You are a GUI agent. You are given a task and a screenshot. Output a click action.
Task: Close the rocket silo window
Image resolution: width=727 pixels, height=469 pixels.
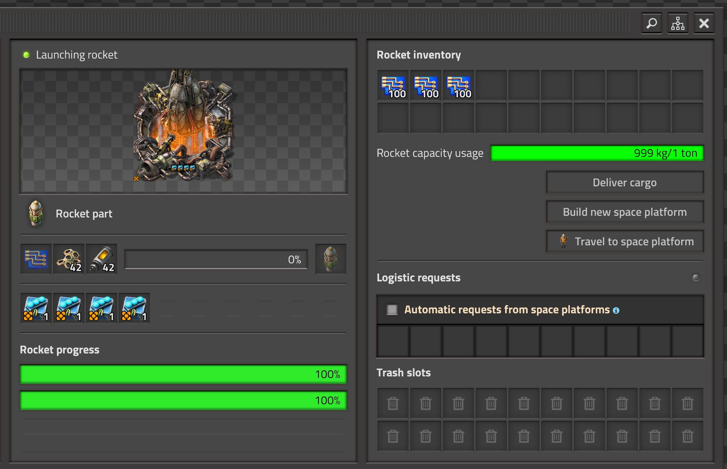(x=704, y=23)
